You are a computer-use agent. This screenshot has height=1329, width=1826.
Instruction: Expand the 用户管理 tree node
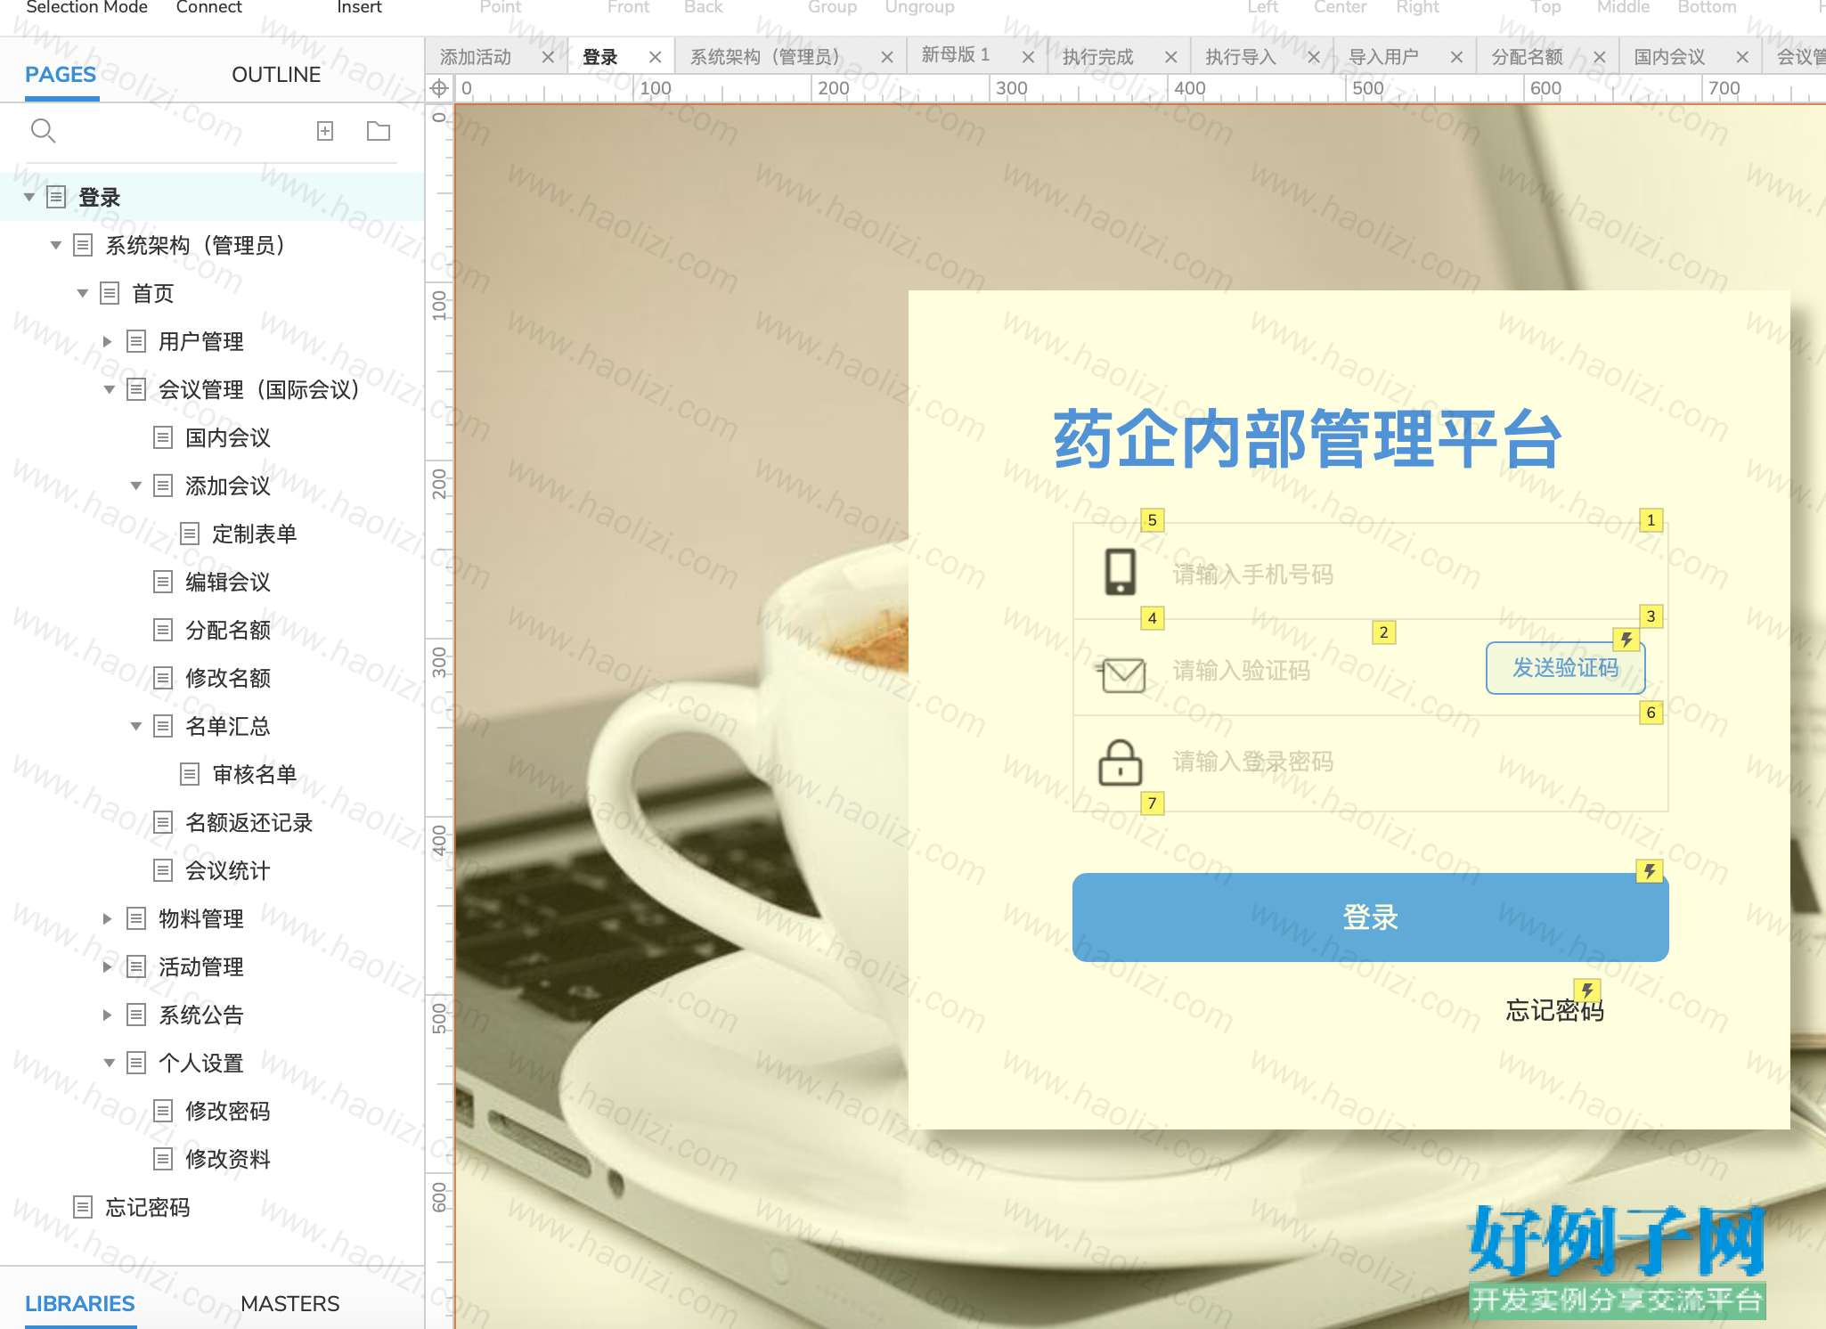[108, 341]
